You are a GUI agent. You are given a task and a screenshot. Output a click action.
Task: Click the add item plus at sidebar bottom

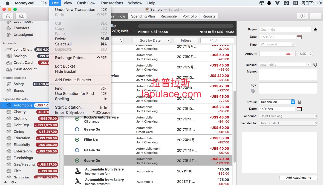[x=5, y=182]
